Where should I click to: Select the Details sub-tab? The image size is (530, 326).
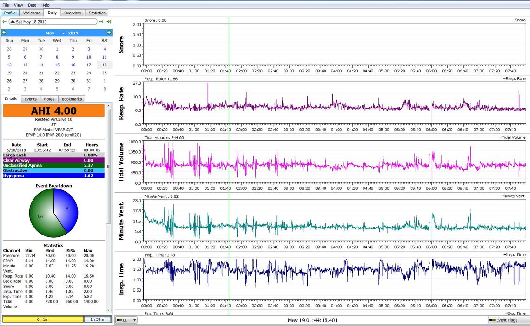(11, 99)
